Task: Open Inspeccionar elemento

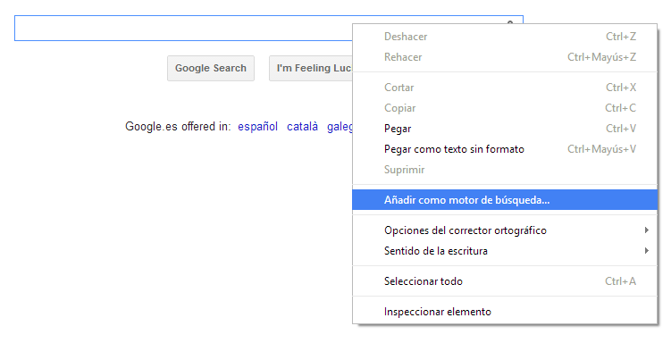Action: pyautogui.click(x=505, y=312)
